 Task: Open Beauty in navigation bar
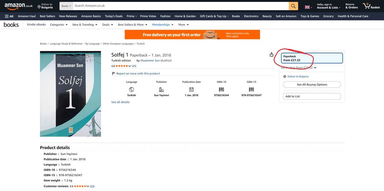click(267, 16)
